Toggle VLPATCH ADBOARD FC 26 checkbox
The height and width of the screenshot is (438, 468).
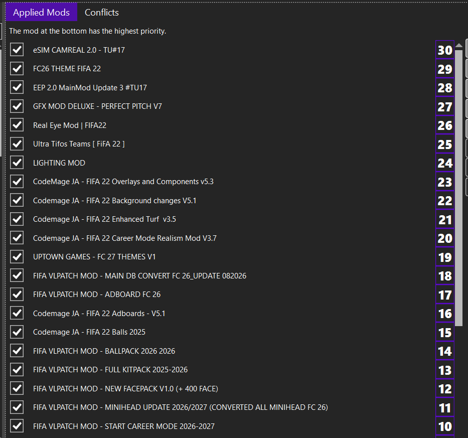(17, 294)
